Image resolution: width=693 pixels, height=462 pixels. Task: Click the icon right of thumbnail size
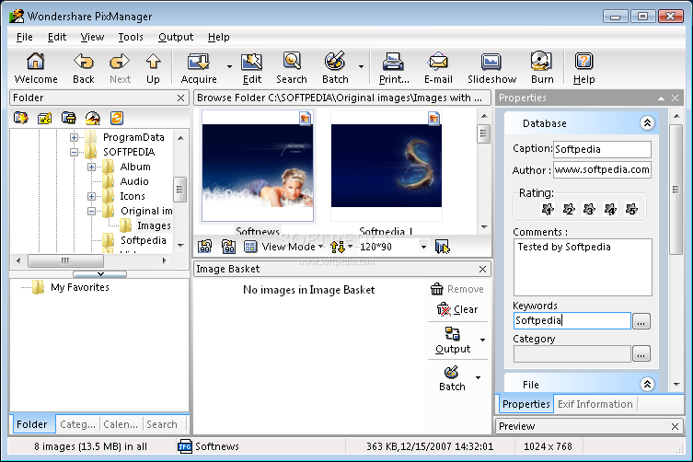pyautogui.click(x=442, y=247)
